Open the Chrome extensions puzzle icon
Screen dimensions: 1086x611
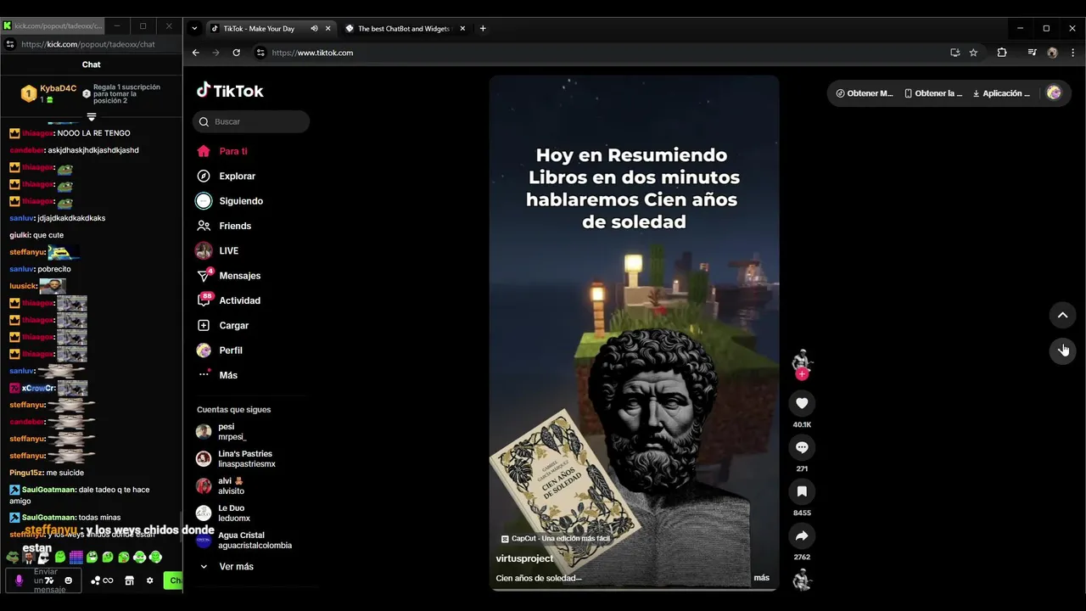click(1002, 53)
